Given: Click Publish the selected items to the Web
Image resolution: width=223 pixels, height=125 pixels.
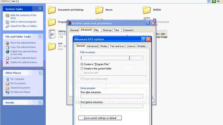Looking at the screenshot, I should coord(24,53).
